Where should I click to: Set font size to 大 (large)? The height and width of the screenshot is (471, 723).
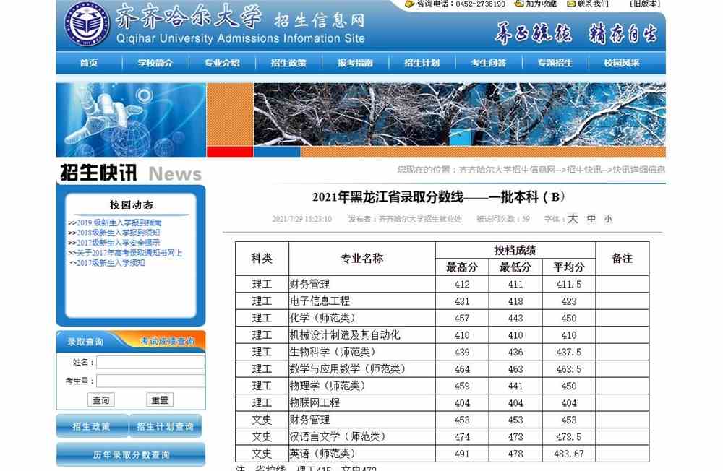(572, 218)
